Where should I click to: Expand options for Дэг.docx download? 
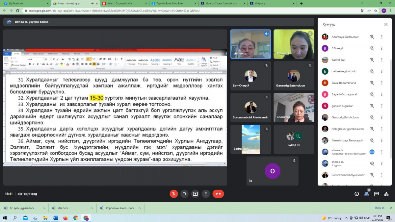click(x=92, y=208)
